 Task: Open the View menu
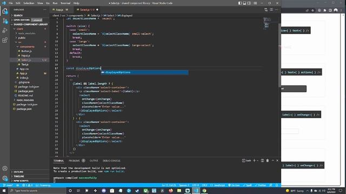tap(40, 3)
